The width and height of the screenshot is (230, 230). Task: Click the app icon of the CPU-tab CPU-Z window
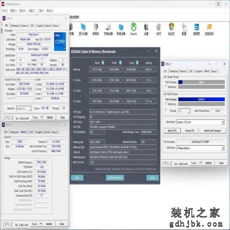pyautogui.click(x=4, y=18)
